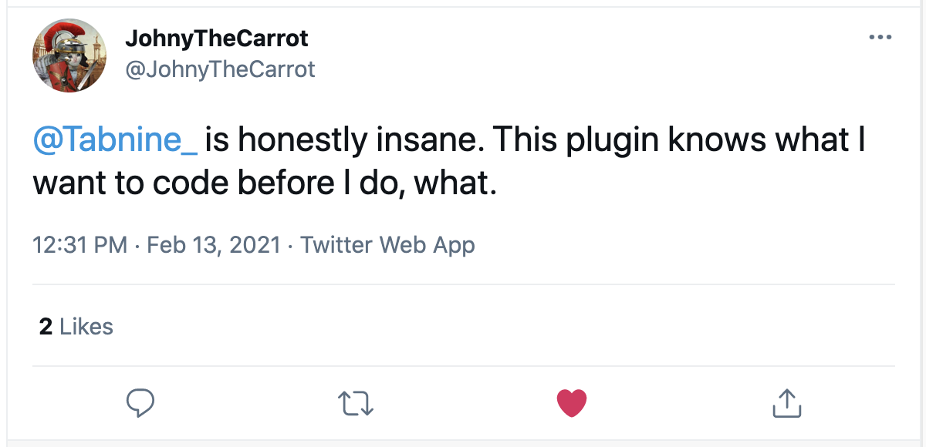Retweet the post using the retweet arrows icon
The height and width of the screenshot is (447, 926).
[355, 402]
